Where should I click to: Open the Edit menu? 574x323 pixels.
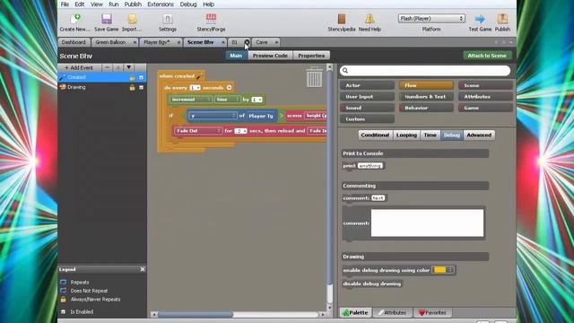(x=80, y=4)
